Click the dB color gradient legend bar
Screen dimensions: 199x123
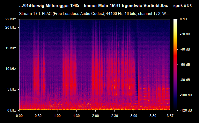pyautogui.click(x=175, y=65)
